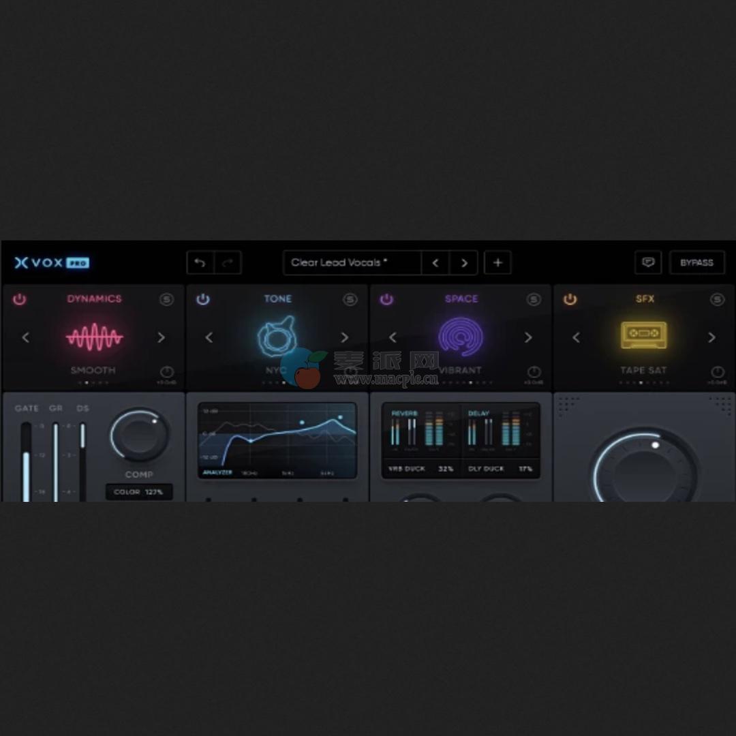Click the redo arrow icon

[x=227, y=262]
